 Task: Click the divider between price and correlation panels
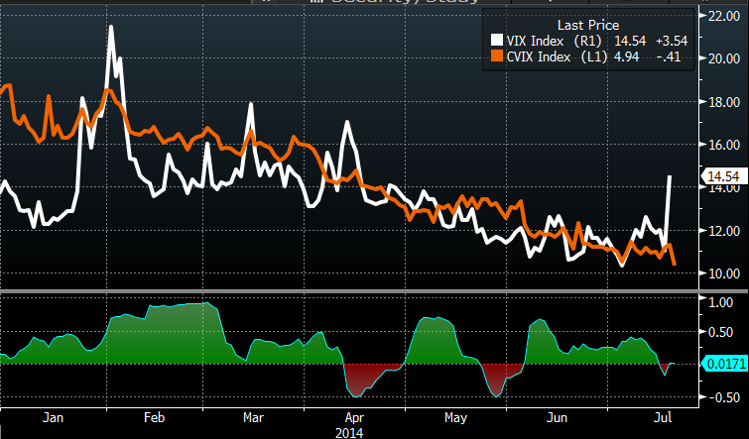pos(347,290)
